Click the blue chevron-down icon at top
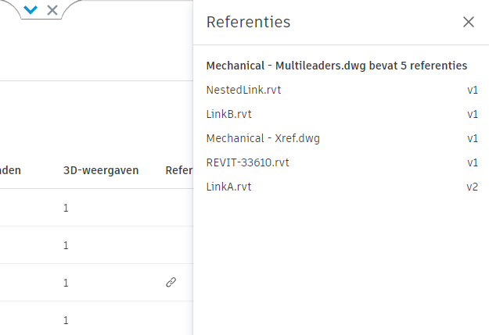The width and height of the screenshot is (489, 335). (31, 10)
